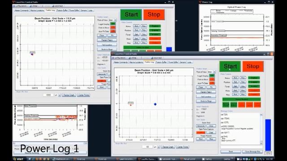Toggle Click to Move in back window

(x=113, y=28)
